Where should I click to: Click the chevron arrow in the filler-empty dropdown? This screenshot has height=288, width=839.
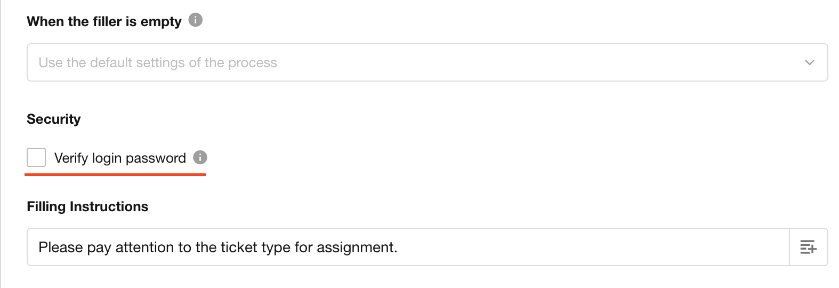809,62
